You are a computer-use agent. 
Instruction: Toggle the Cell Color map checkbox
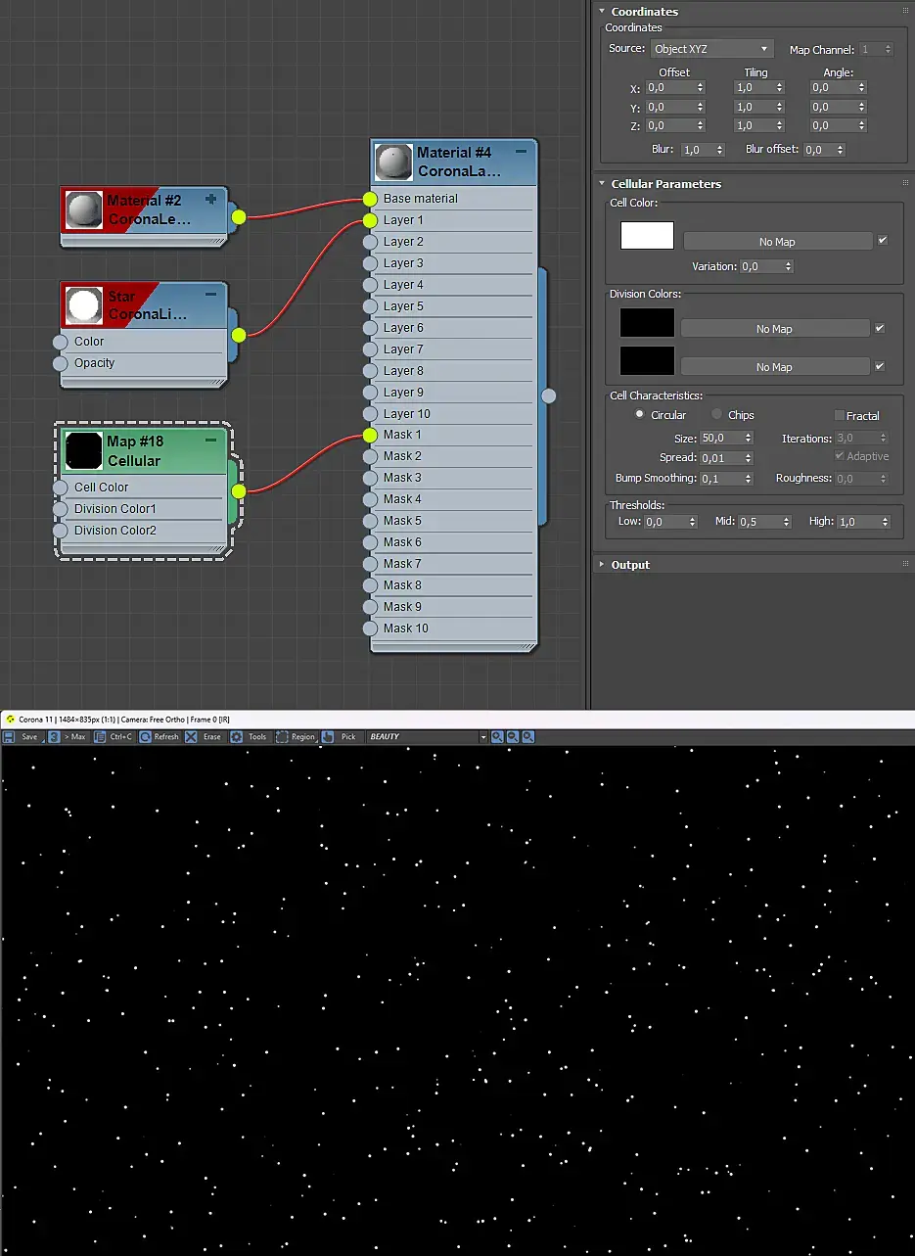[883, 241]
